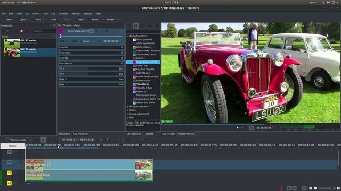The height and width of the screenshot is (191, 341).
Task: Click the Crop left value field
Action: coord(91,47)
